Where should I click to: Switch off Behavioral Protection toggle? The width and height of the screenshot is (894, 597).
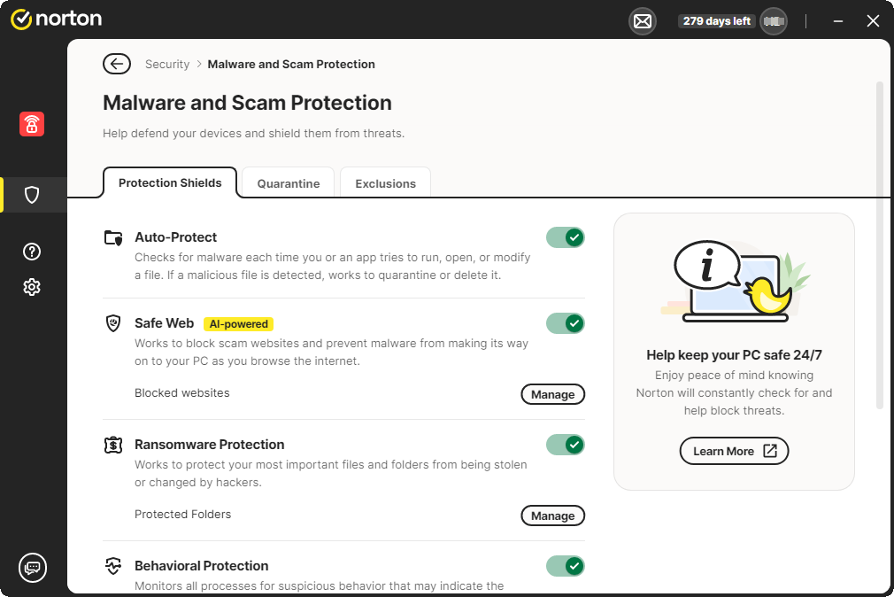565,566
